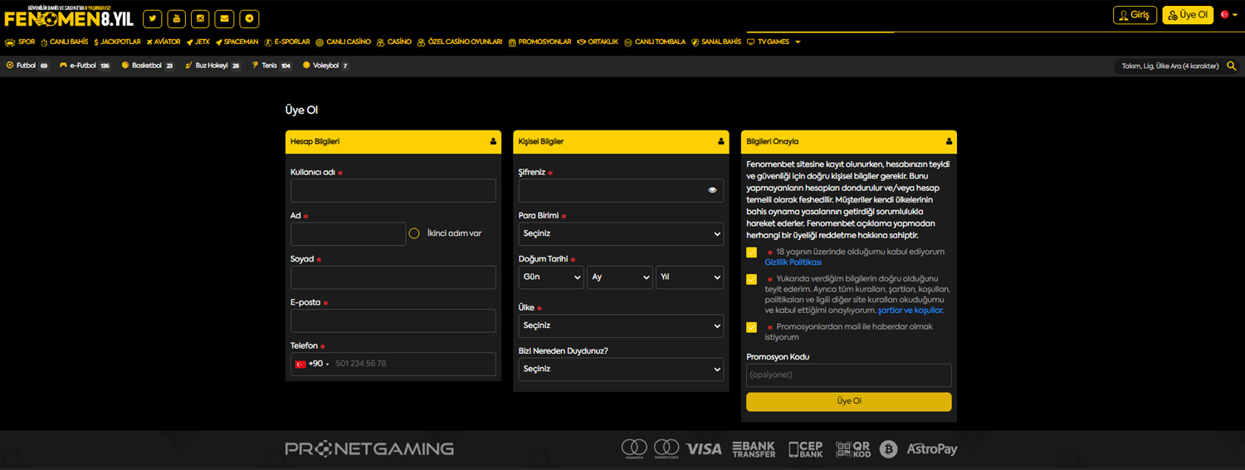
Task: Focus the Promosyon Kodu input field
Action: pos(848,375)
